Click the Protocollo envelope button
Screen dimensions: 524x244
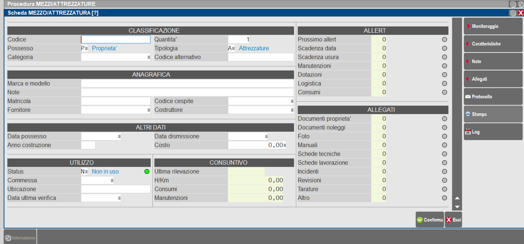(x=493, y=97)
